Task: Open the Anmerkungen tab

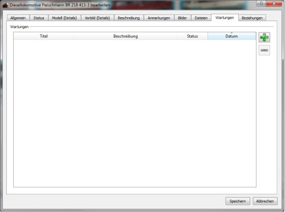Action: 159,18
